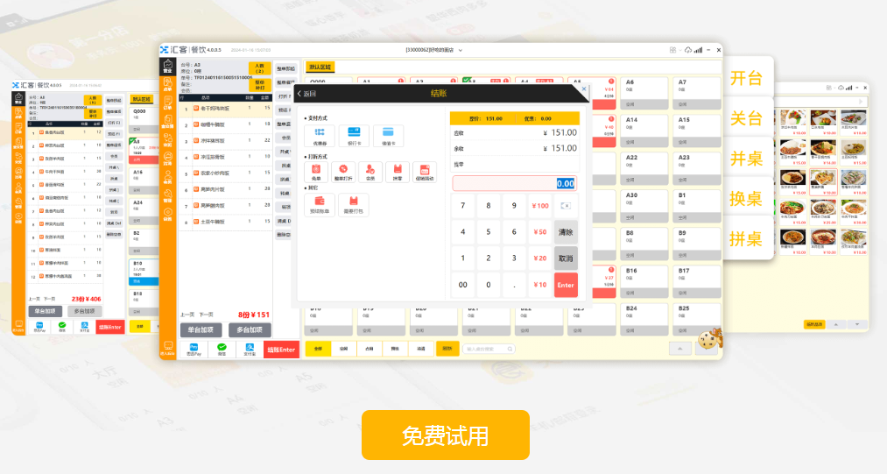Click the 开台 open-table label
Image resolution: width=887 pixels, height=474 pixels.
tap(746, 78)
